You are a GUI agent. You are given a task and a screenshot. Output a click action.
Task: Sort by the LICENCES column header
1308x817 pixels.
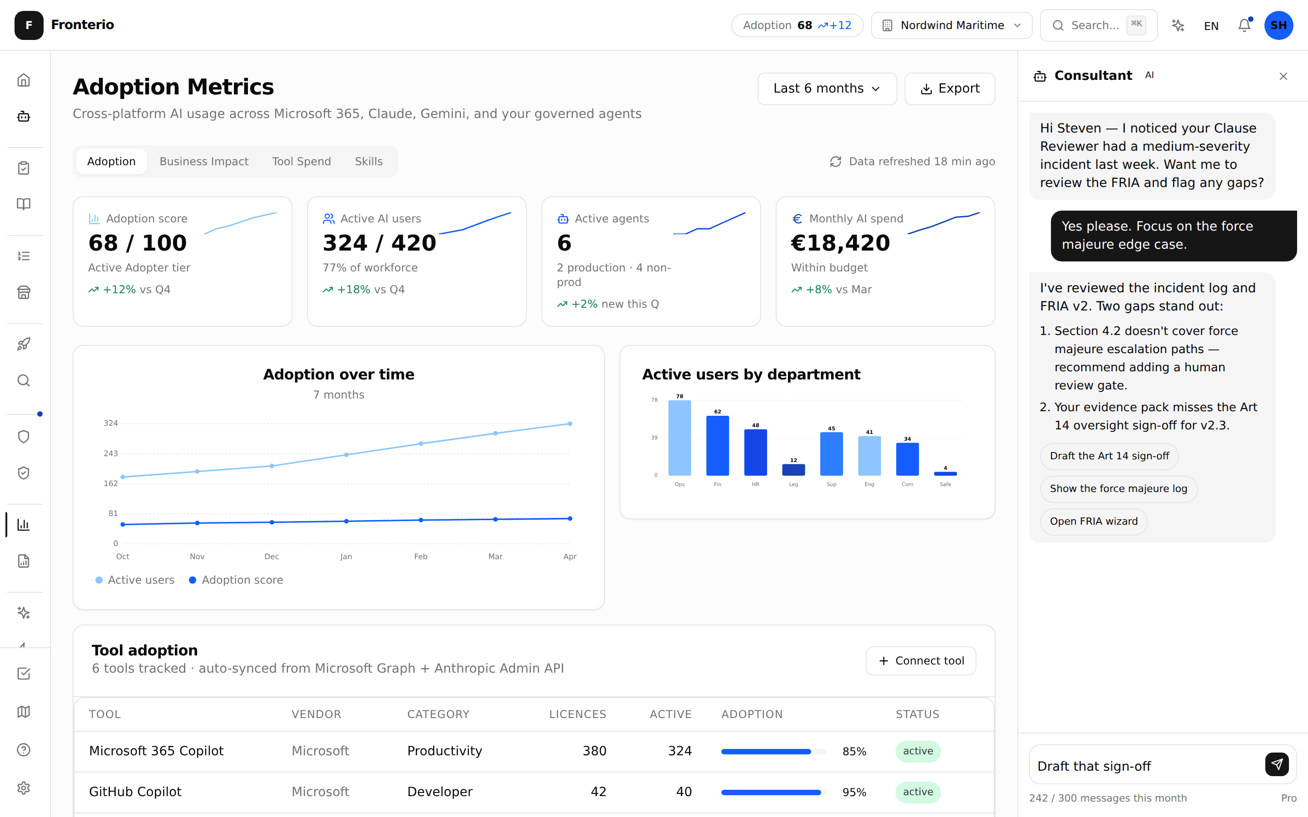pos(577,714)
